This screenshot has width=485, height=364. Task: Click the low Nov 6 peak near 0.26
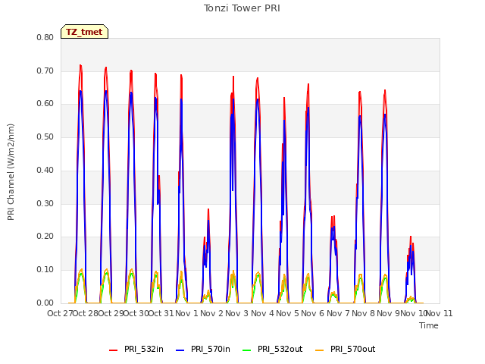[333, 218]
